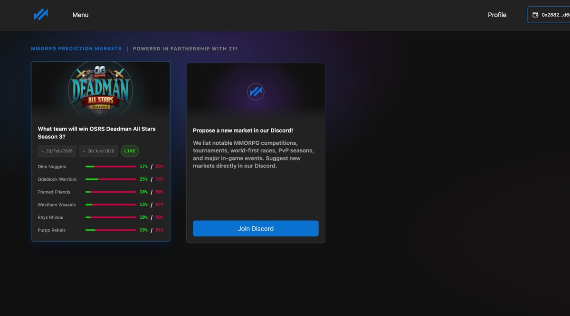Click the wallet address button 0x2882
This screenshot has width=570, height=316.
pyautogui.click(x=549, y=15)
